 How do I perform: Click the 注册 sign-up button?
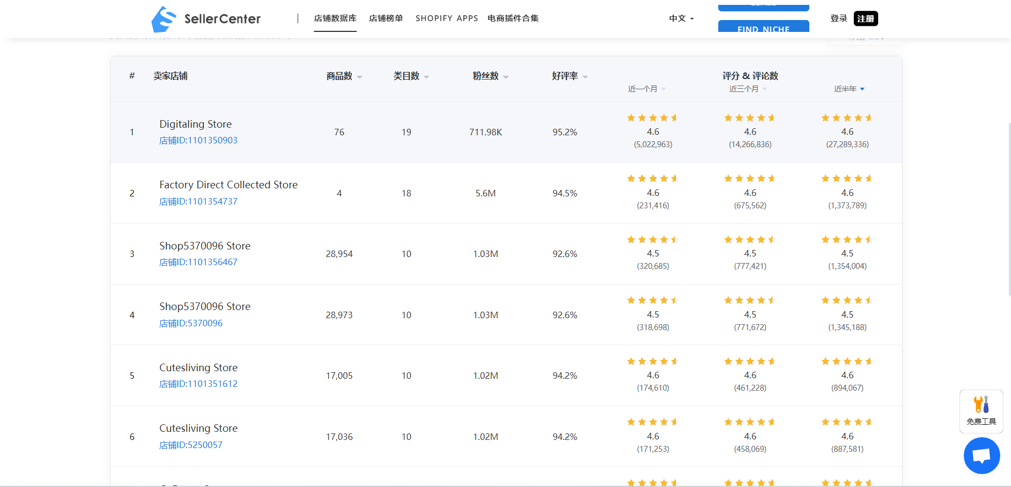tap(865, 18)
